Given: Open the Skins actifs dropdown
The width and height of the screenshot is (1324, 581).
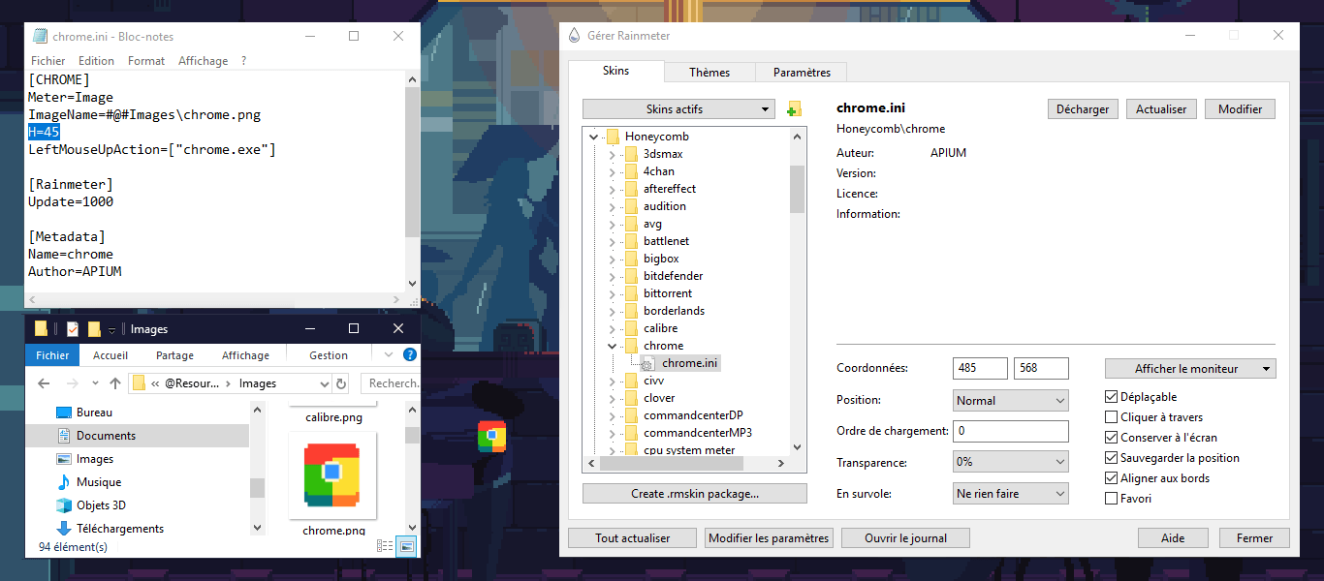Looking at the screenshot, I should (x=678, y=109).
